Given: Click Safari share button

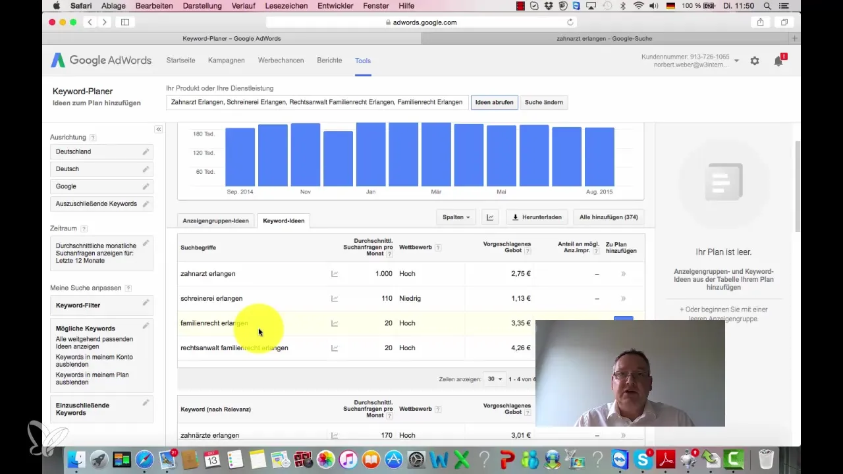Looking at the screenshot, I should [760, 22].
